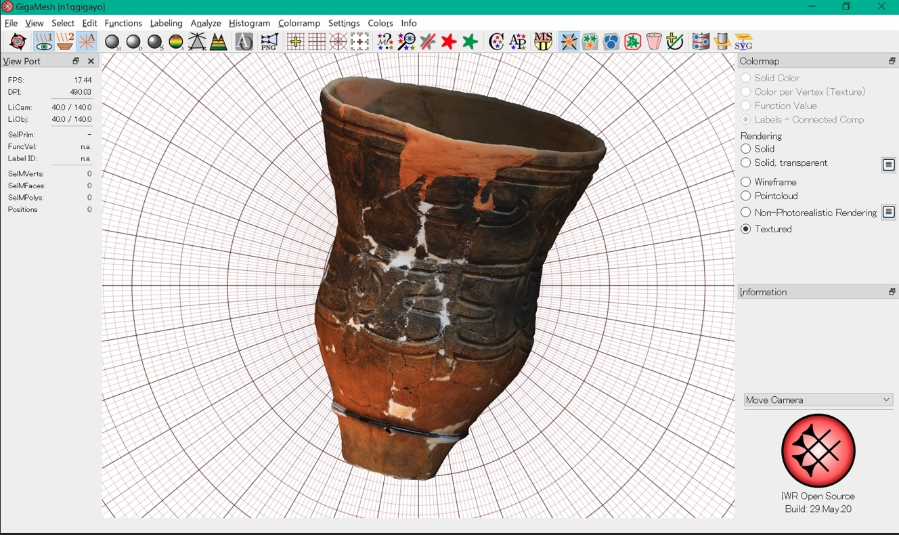Click the yellow cross with green line icon

pyautogui.click(x=675, y=42)
